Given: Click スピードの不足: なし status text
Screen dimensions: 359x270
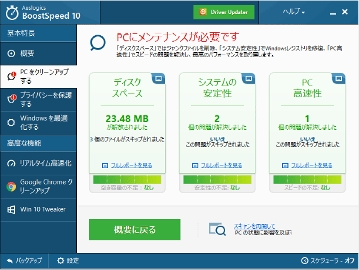Looking at the screenshot, I should coord(307,187).
